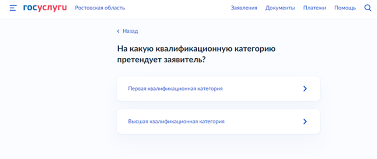
Task: Go back using the Назад link
Action: (x=130, y=31)
